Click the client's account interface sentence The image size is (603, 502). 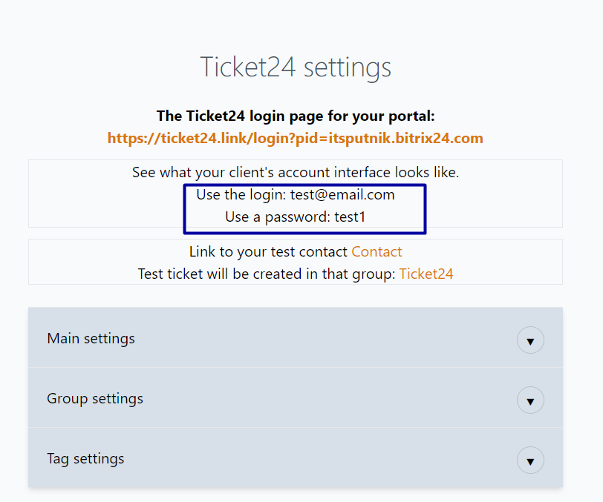pyautogui.click(x=295, y=173)
